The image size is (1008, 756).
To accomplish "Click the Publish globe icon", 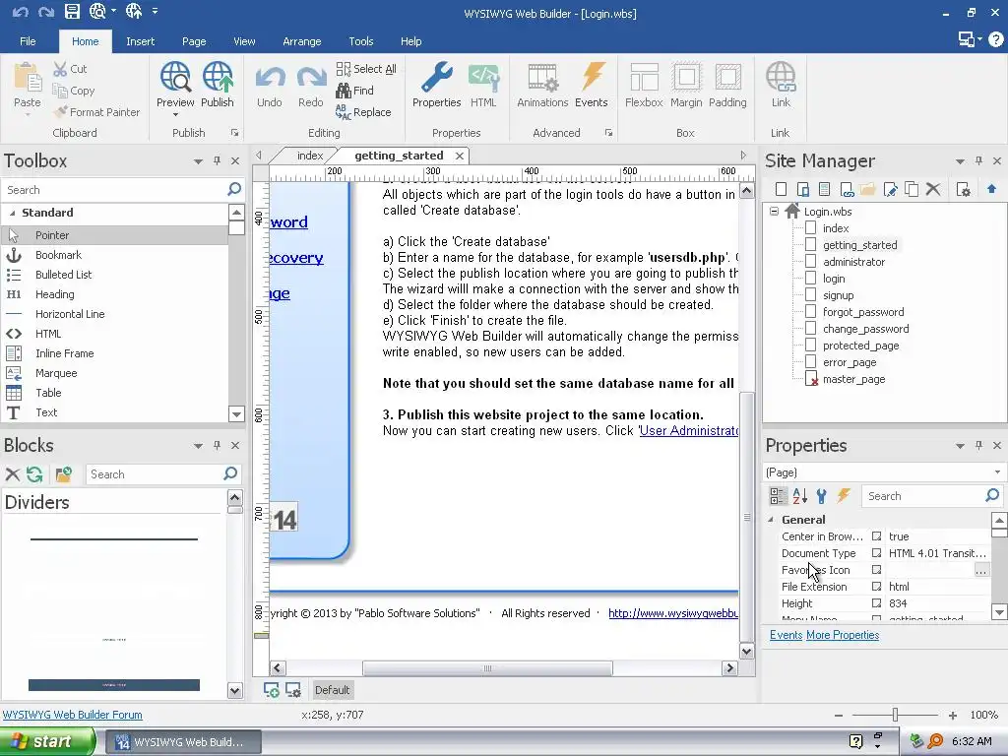I will (x=218, y=77).
